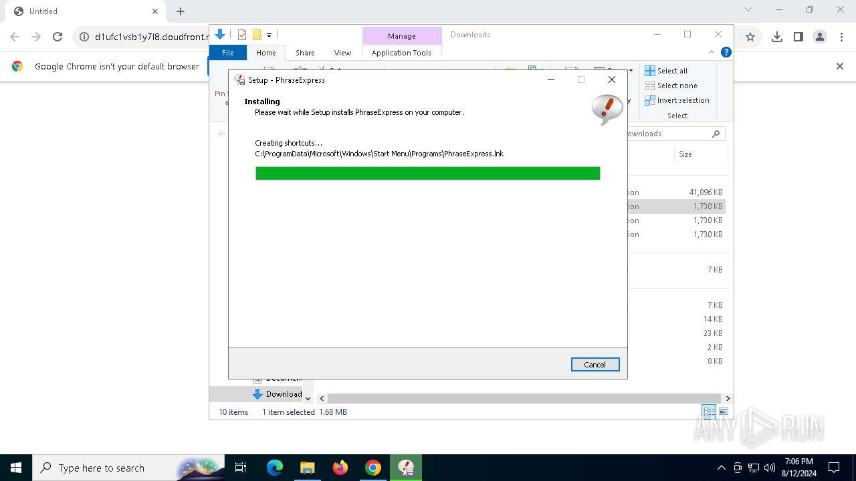Click the taskbar search box
The height and width of the screenshot is (481, 856).
128,468
